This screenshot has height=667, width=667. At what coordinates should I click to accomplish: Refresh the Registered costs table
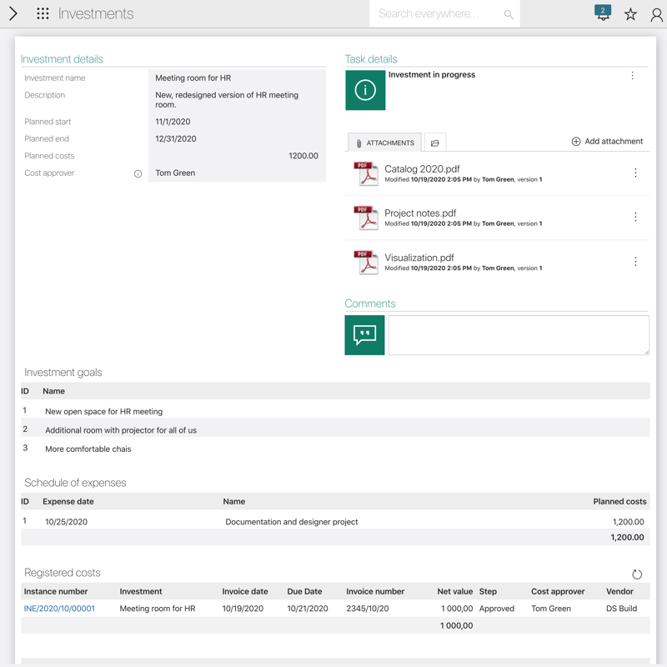coord(637,574)
